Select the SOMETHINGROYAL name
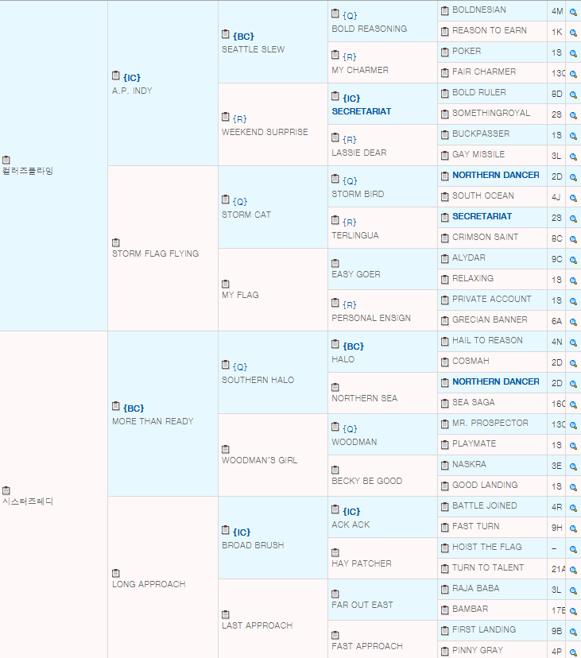The width and height of the screenshot is (581, 658). (x=491, y=114)
